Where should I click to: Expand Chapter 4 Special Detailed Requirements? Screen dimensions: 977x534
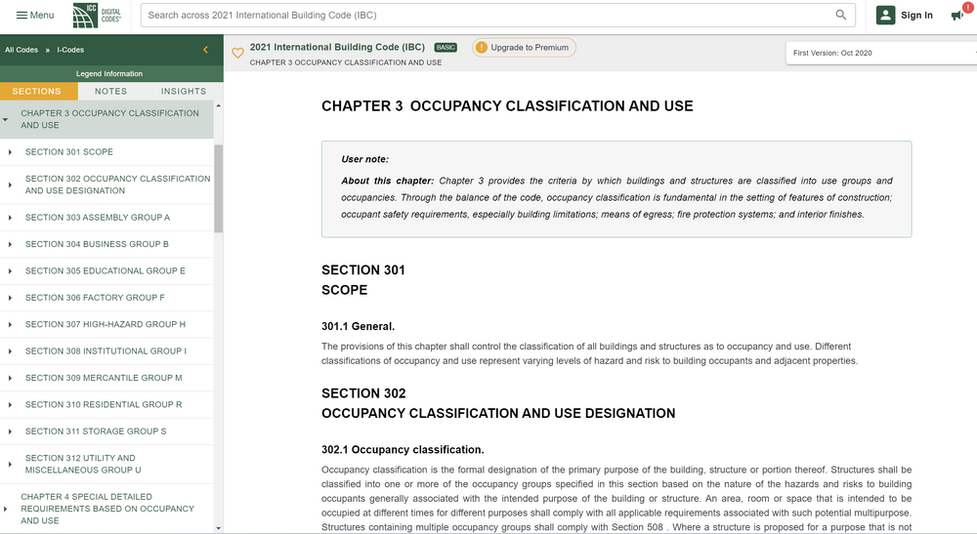(x=6, y=509)
